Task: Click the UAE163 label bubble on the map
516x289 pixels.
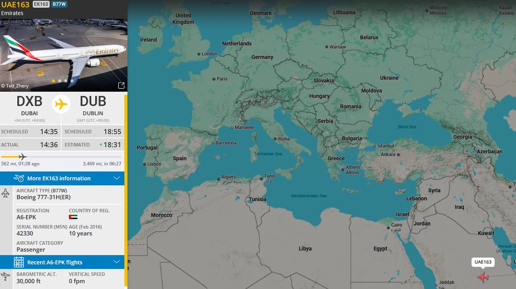Action: coord(483,262)
